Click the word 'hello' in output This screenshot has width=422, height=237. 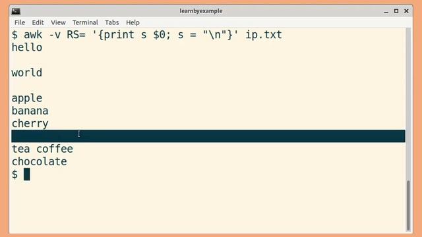point(27,47)
